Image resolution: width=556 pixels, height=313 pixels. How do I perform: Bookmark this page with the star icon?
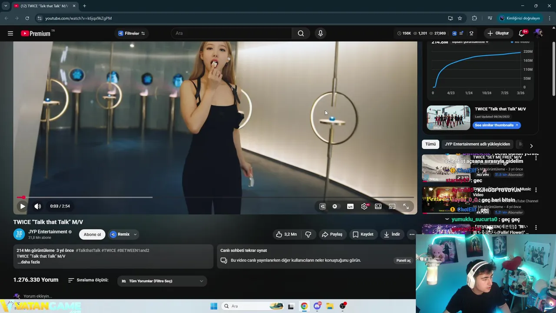point(460,18)
